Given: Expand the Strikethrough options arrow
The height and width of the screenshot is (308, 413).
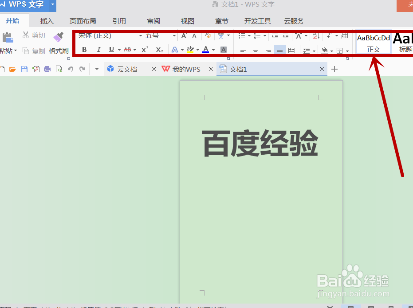Looking at the screenshot, I should (135, 50).
